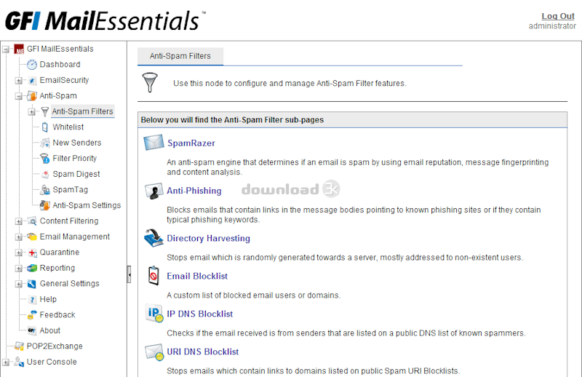Click the Content Filtering magnifier icon
This screenshot has height=377, width=582.
coord(32,221)
